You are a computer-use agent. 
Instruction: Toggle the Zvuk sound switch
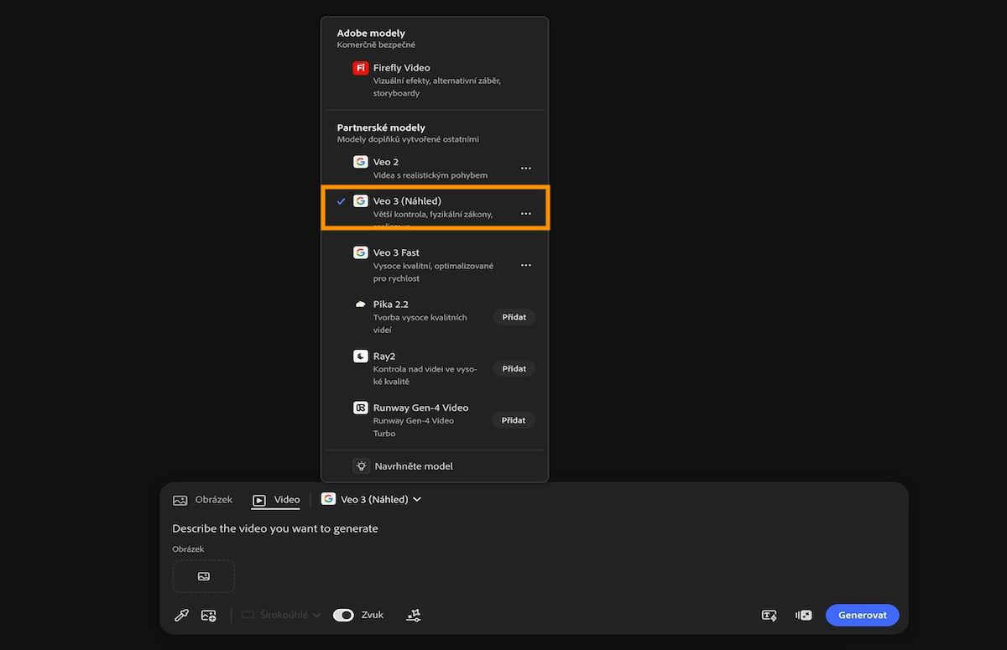(x=343, y=615)
